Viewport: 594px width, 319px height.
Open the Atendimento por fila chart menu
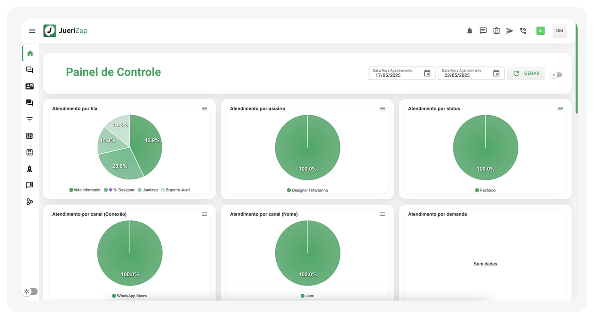pyautogui.click(x=204, y=108)
